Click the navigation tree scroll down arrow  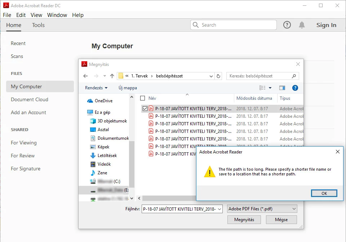coord(132,198)
